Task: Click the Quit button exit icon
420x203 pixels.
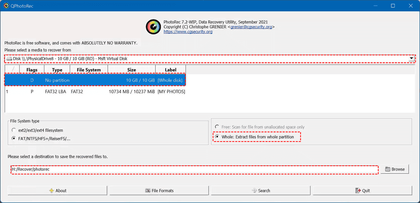Action: 358,191
